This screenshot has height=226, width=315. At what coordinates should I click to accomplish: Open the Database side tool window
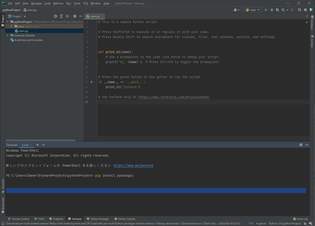312,23
